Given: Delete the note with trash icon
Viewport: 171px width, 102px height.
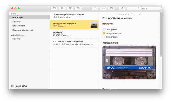Looking at the screenshot, I should tap(70, 8).
